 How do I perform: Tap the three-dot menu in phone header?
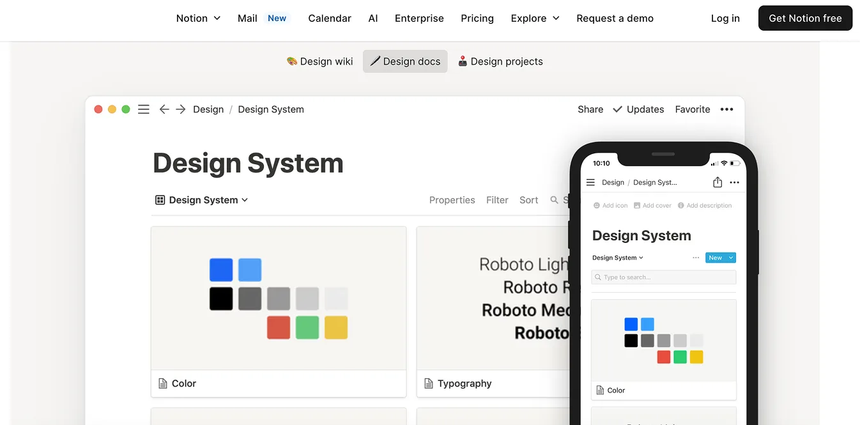[x=734, y=182]
